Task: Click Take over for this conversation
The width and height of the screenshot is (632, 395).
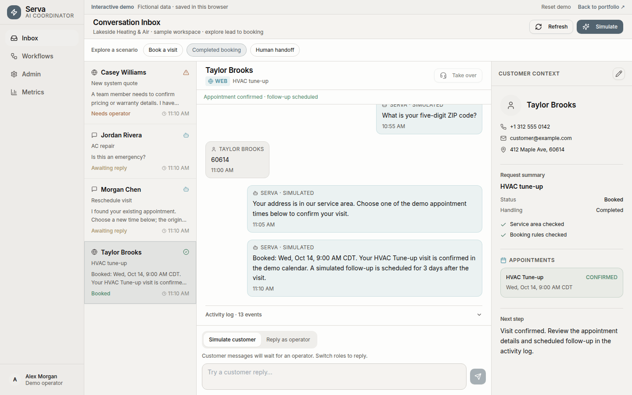Action: (x=458, y=75)
